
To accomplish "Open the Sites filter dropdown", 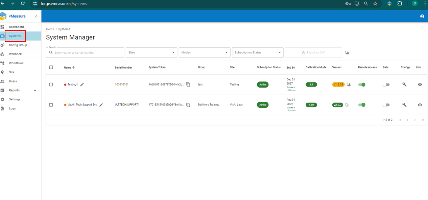I will coord(151,53).
